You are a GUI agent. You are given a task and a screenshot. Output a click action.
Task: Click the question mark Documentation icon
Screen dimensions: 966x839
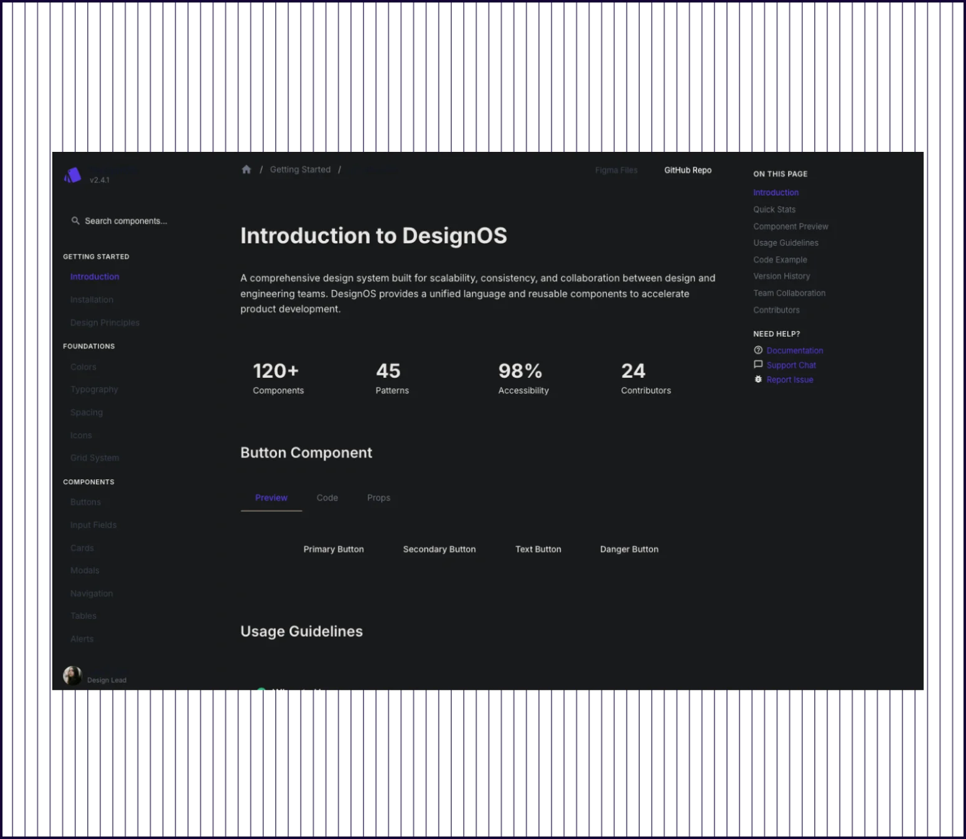click(757, 350)
